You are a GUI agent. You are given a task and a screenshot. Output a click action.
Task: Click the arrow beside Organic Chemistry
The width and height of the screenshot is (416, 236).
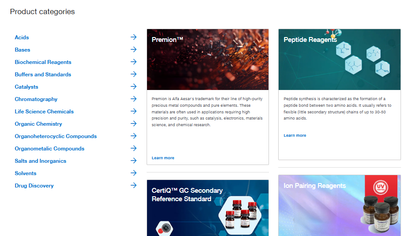tap(133, 124)
